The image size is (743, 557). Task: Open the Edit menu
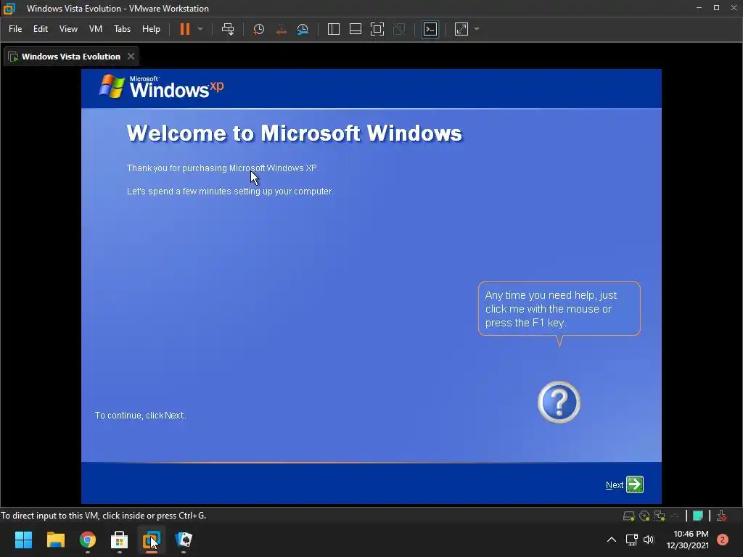coord(41,29)
